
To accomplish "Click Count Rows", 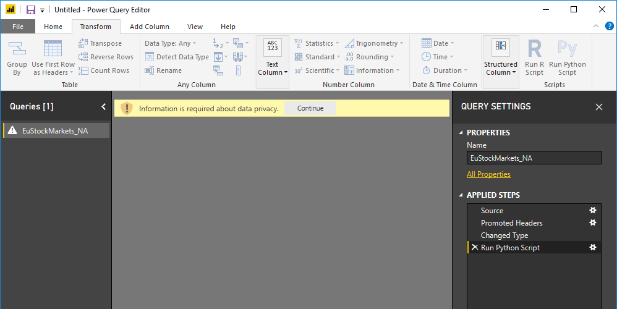I will tap(104, 70).
